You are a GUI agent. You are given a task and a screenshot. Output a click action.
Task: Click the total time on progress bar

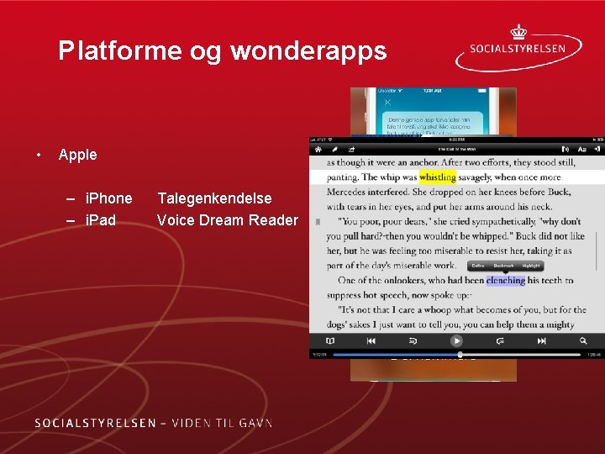click(x=593, y=355)
